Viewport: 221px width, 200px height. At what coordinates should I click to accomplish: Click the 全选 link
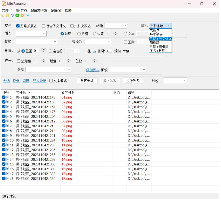tap(7, 81)
